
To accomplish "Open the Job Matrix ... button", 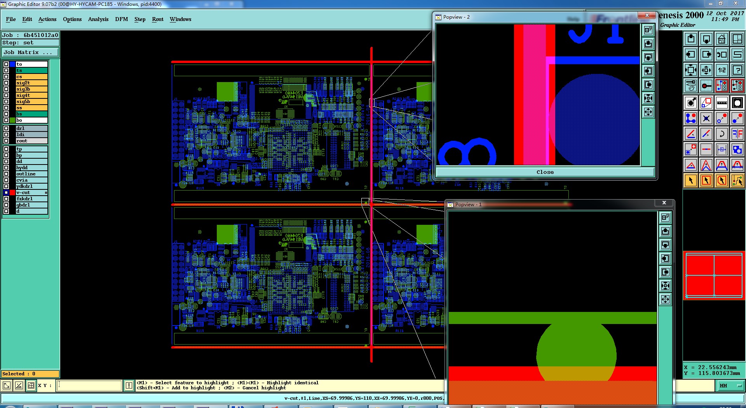I will (30, 52).
